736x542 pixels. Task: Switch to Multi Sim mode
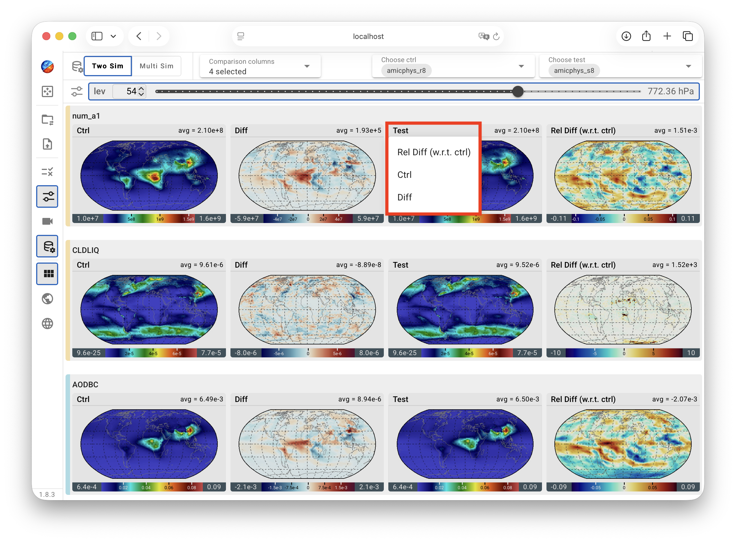coord(156,66)
